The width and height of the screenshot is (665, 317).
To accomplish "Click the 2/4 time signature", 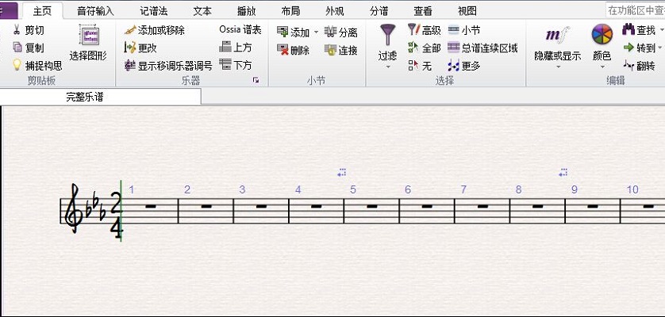I will [x=116, y=215].
